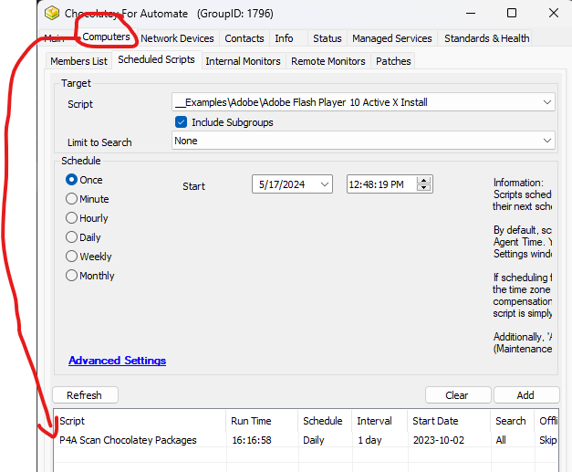Image resolution: width=572 pixels, height=472 pixels.
Task: Select the Daily schedule option
Action: [x=71, y=237]
